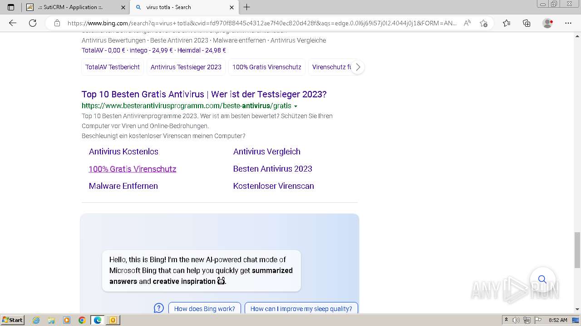Image resolution: width=581 pixels, height=326 pixels.
Task: Click the floating search magnifier button
Action: click(x=542, y=279)
